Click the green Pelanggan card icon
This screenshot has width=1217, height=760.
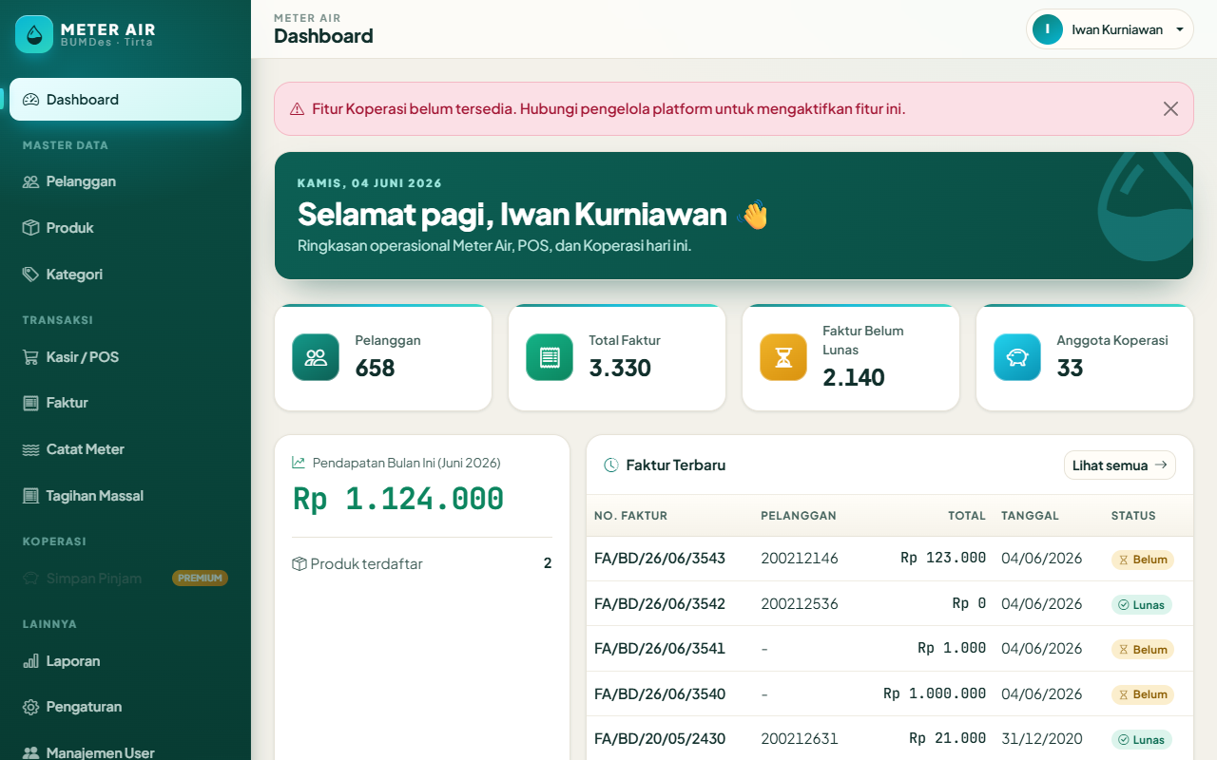tap(316, 357)
